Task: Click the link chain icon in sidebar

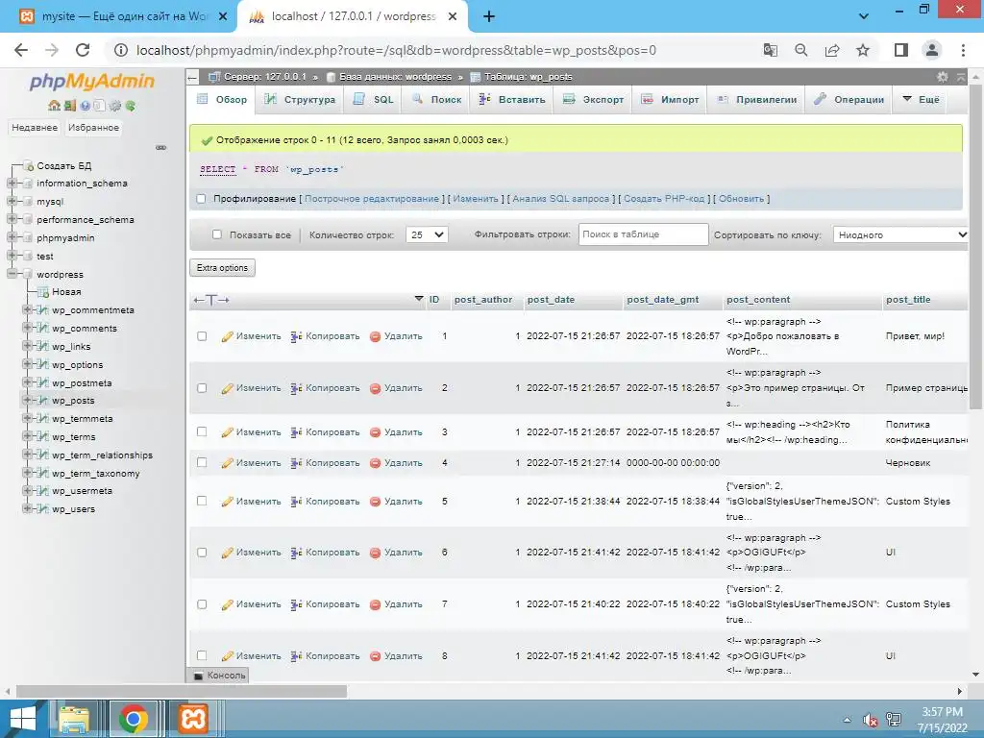Action: (161, 147)
